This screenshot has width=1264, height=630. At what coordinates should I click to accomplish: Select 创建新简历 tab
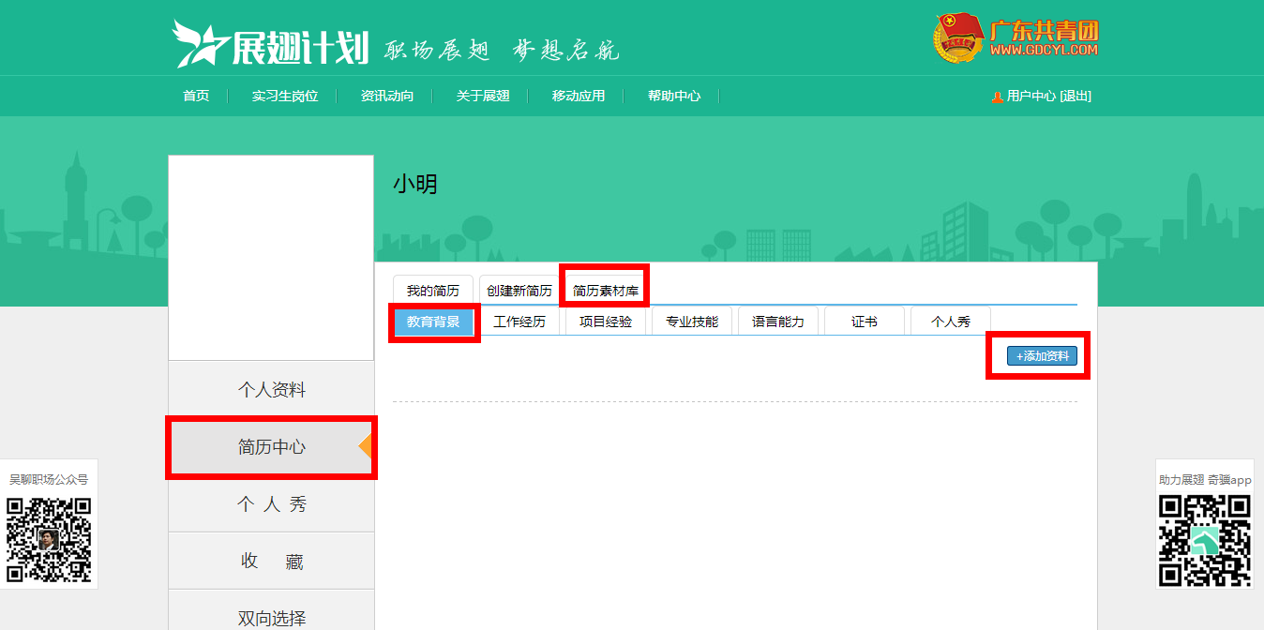[519, 291]
